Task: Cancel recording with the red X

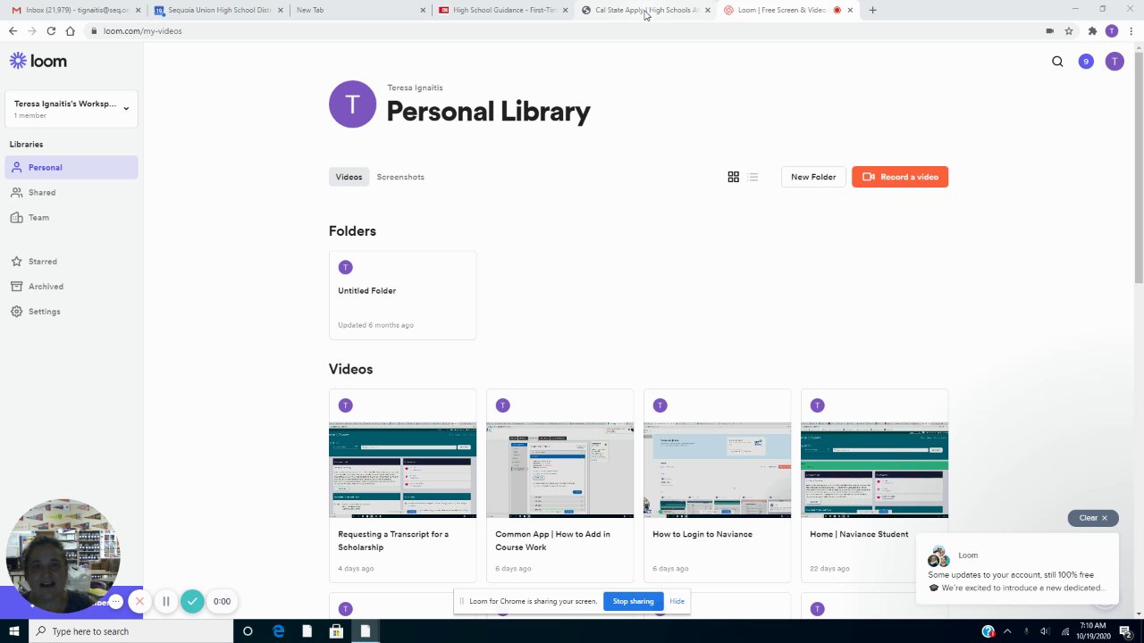Action: 139,601
